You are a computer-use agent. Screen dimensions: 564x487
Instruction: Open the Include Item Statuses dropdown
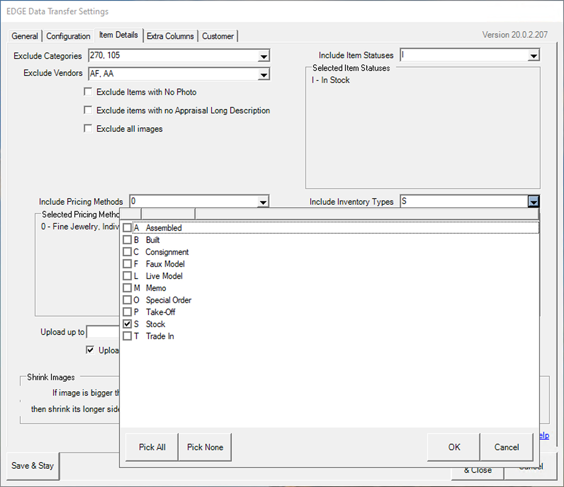pos(533,56)
